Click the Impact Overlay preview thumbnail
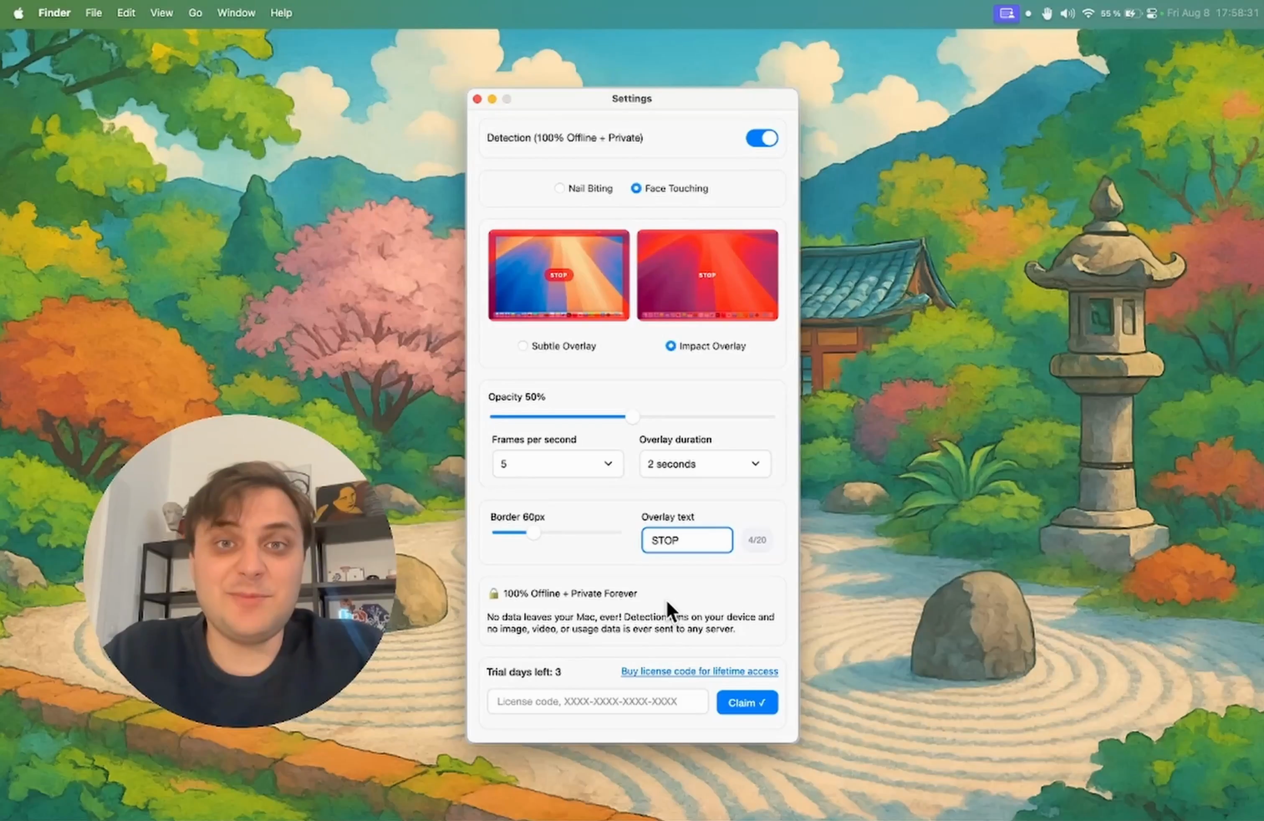 coord(707,275)
